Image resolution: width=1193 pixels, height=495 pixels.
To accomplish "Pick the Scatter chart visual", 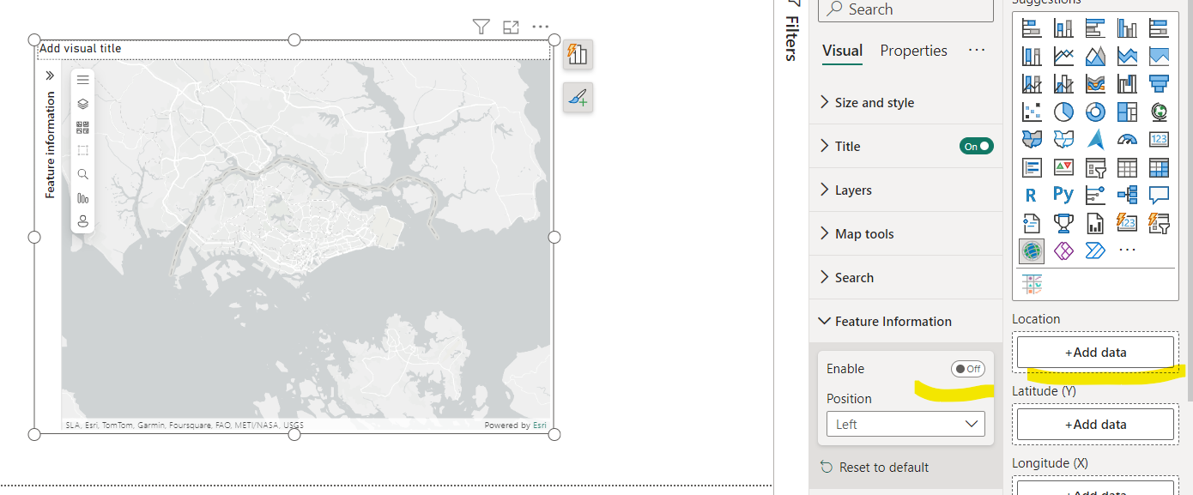I will coord(1032,112).
